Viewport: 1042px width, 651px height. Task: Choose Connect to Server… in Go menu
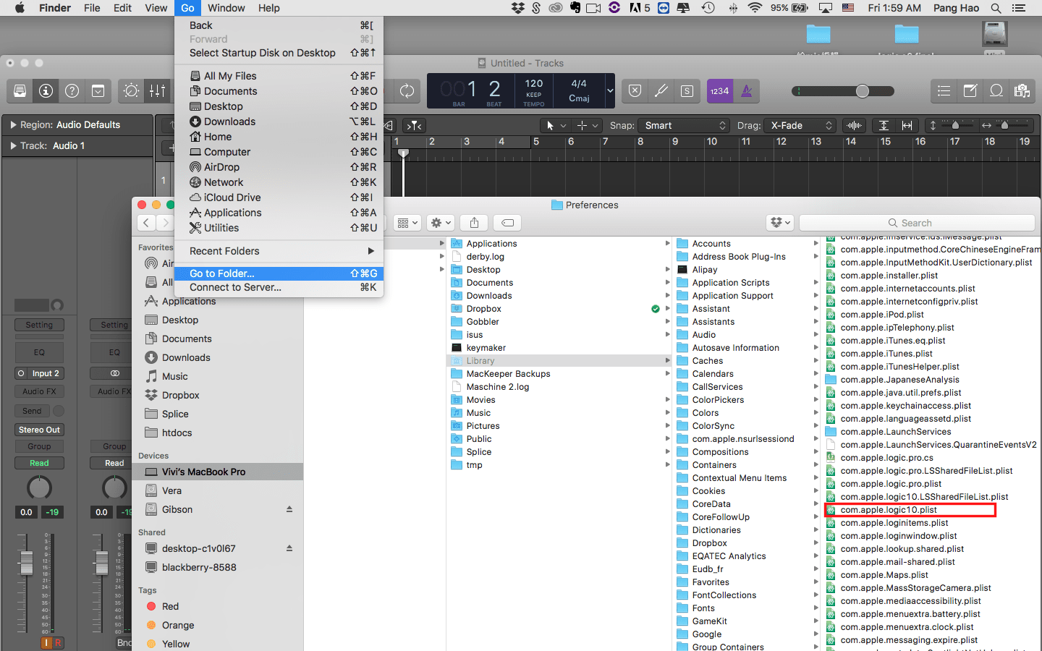click(279, 287)
